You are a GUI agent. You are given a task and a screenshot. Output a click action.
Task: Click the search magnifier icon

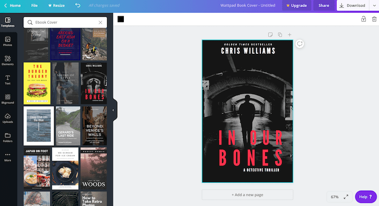pyautogui.click(x=30, y=22)
